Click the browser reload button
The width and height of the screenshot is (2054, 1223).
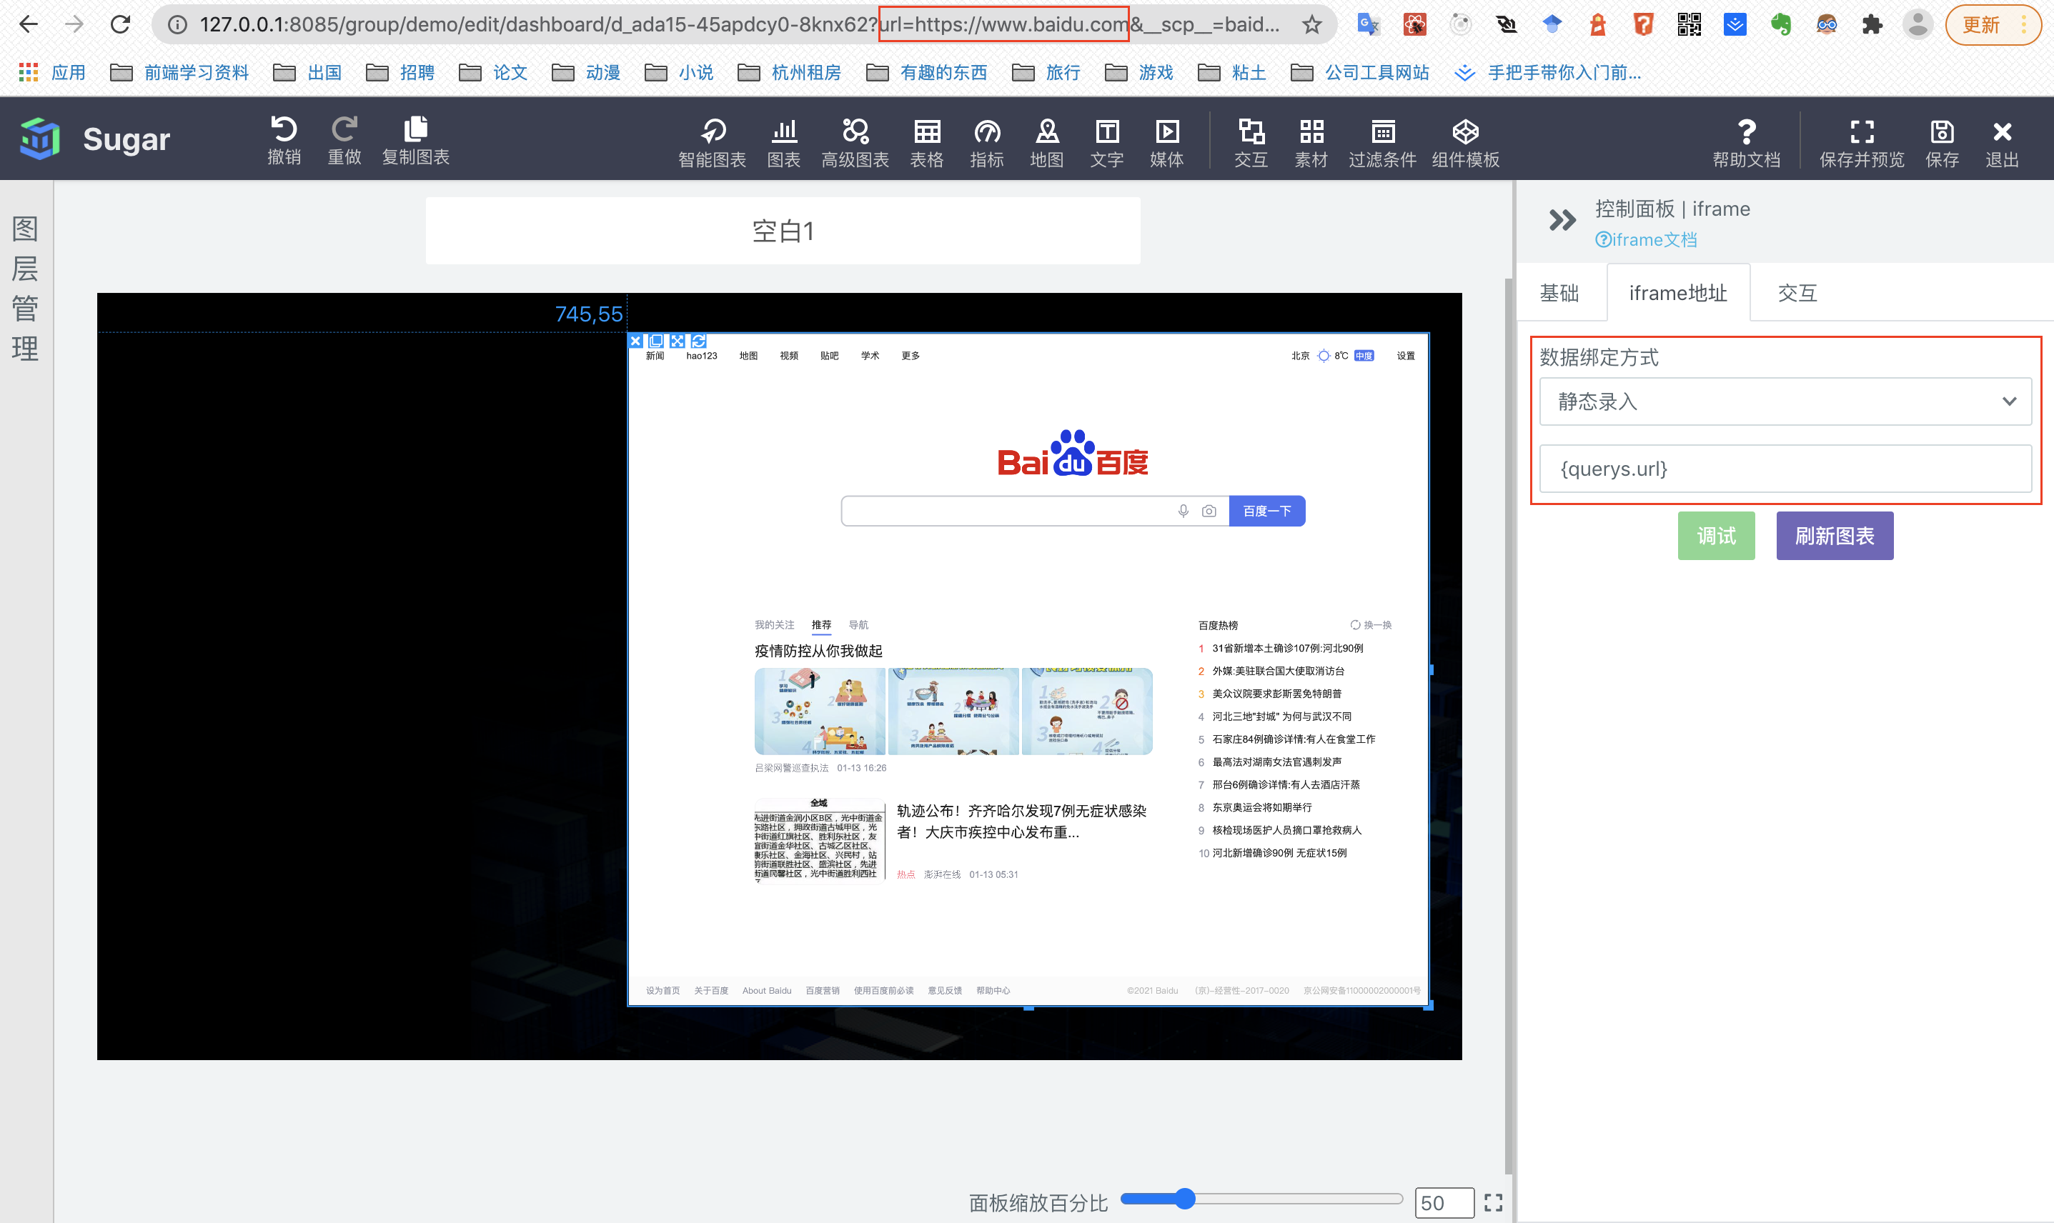(120, 25)
